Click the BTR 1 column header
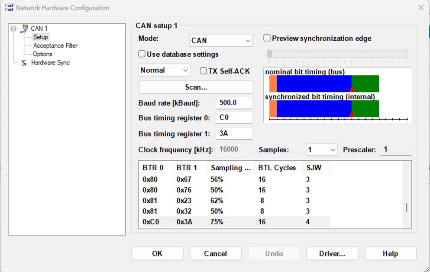Image resolution: width=430 pixels, height=272 pixels. (190, 168)
